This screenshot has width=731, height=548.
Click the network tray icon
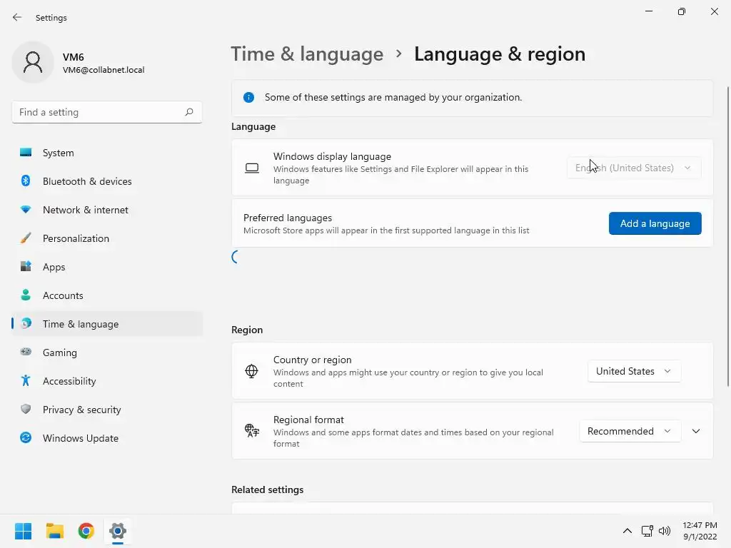pyautogui.click(x=647, y=531)
